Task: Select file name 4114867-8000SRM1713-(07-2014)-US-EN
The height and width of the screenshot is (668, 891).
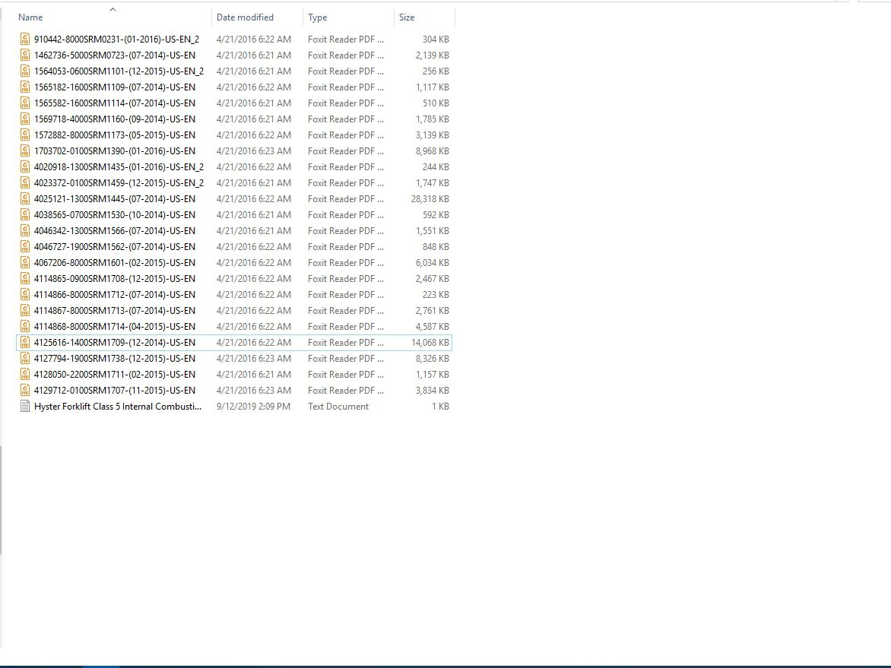Action: (x=115, y=309)
